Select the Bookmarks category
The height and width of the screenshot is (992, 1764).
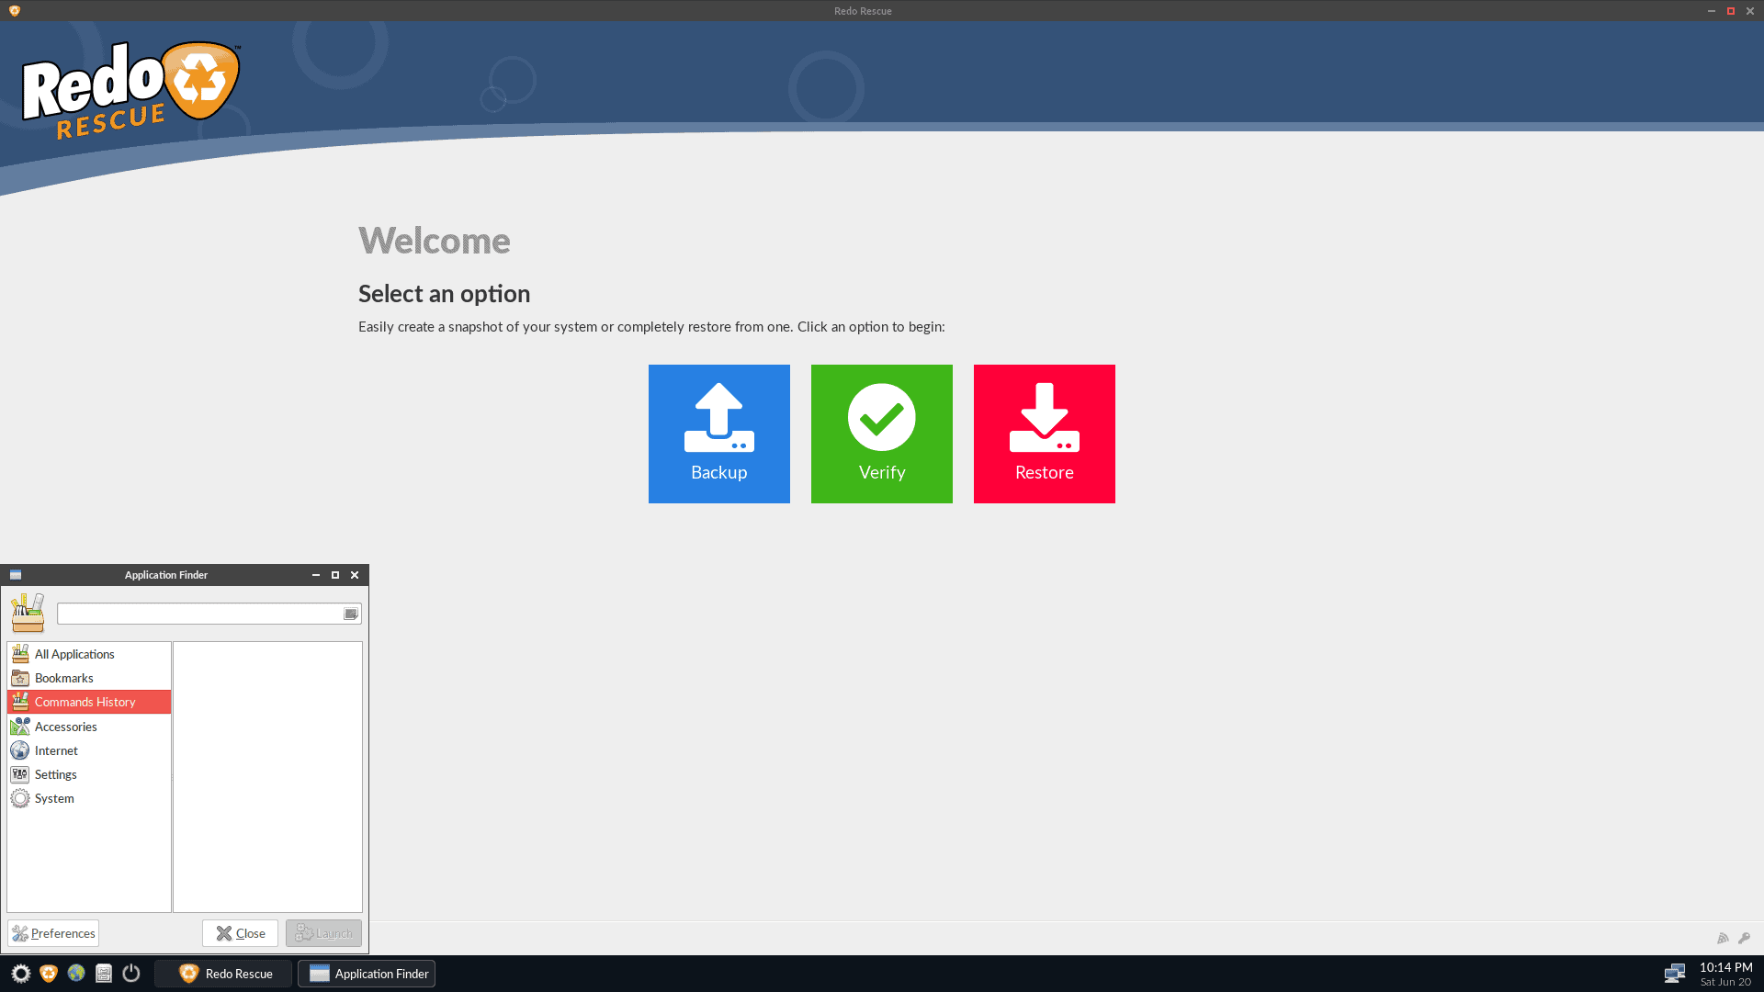tap(89, 678)
